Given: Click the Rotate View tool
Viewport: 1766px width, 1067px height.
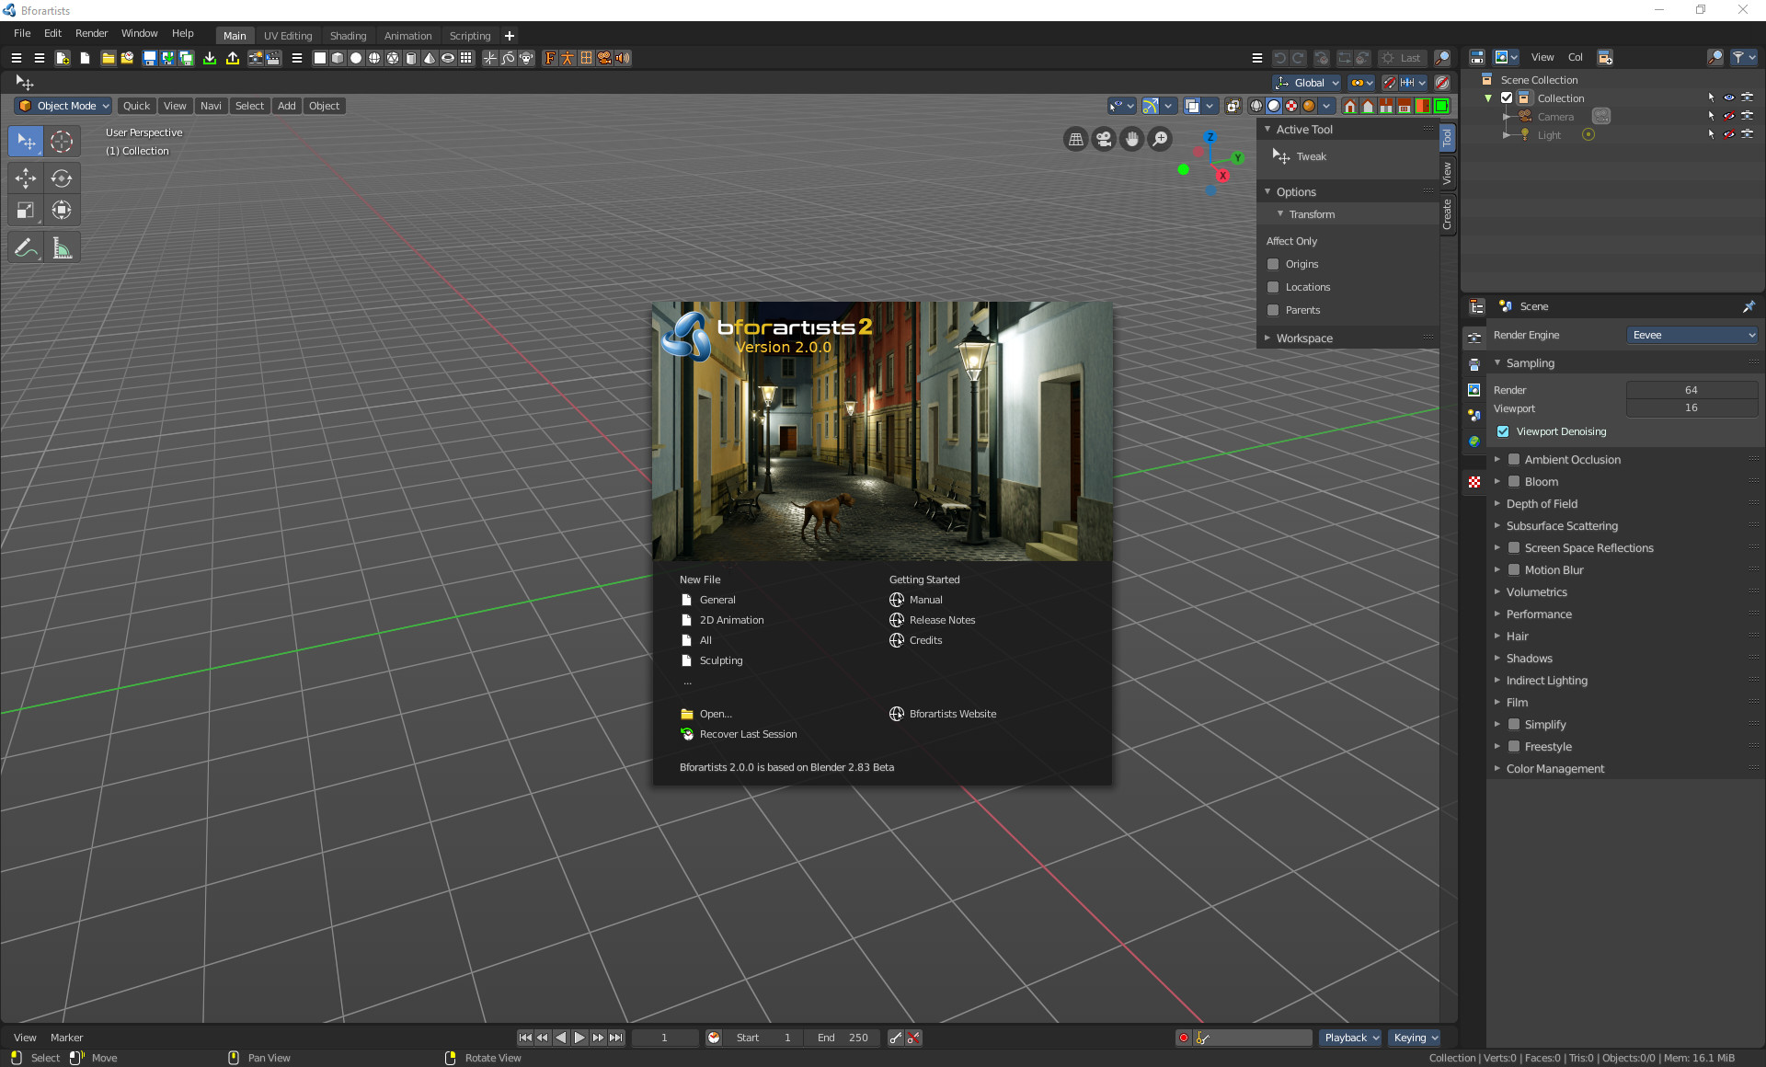Looking at the screenshot, I should 452,1058.
